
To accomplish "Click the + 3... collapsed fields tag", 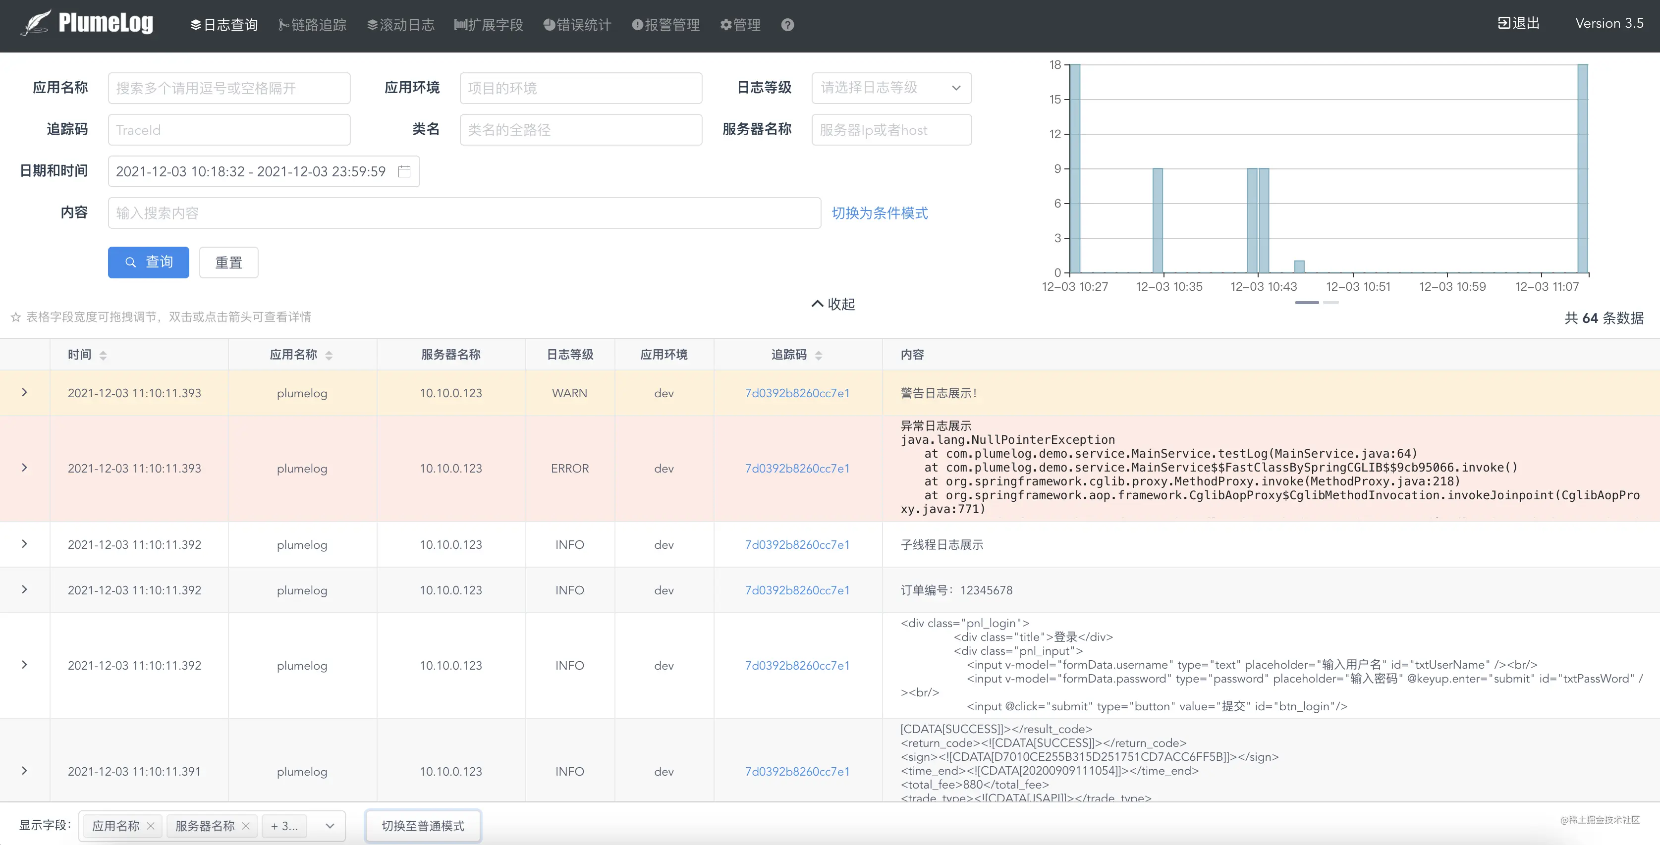I will [284, 826].
